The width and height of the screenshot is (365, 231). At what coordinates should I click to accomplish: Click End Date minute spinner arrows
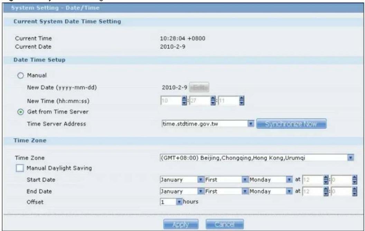(x=355, y=191)
